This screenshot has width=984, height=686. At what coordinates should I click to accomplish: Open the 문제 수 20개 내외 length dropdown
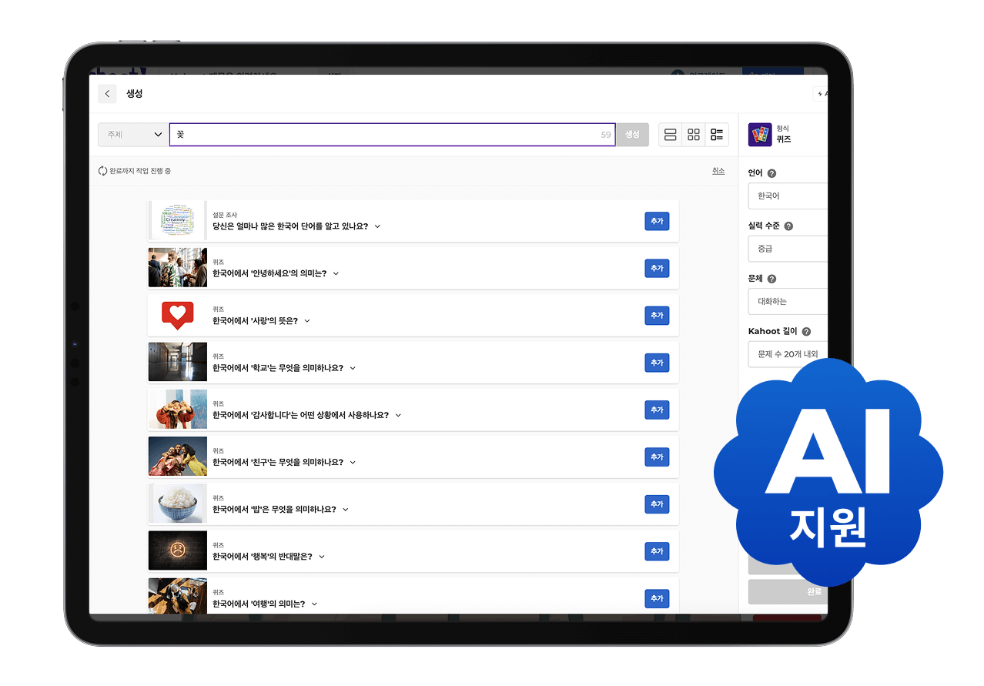pos(787,354)
